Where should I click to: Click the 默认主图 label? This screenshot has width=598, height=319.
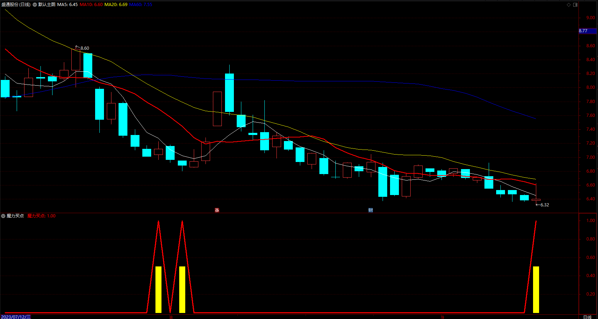click(x=47, y=5)
